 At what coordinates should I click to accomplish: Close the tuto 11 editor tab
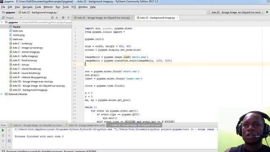(x=132, y=18)
